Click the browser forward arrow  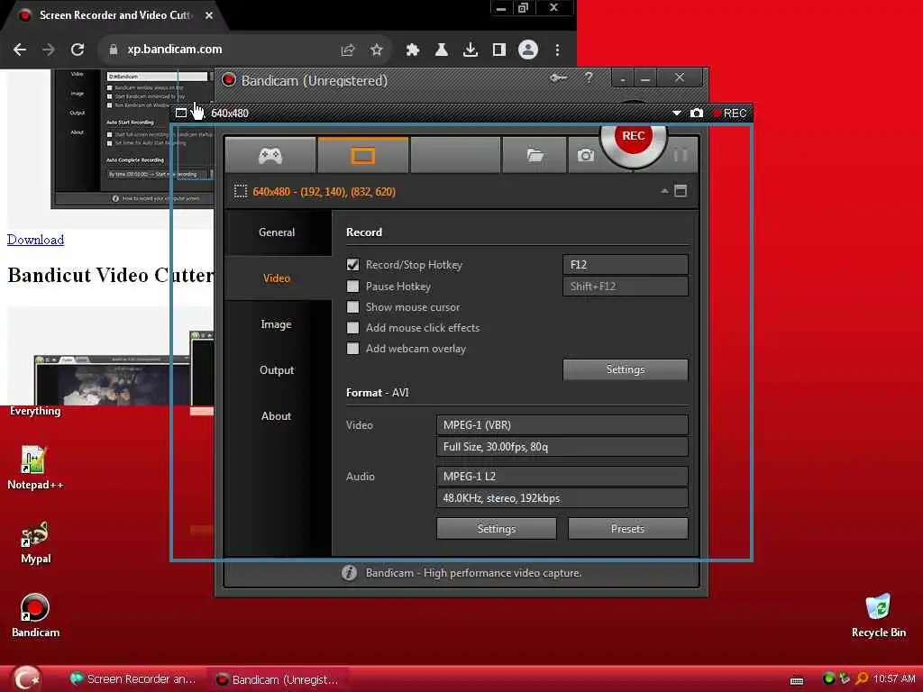pos(49,50)
